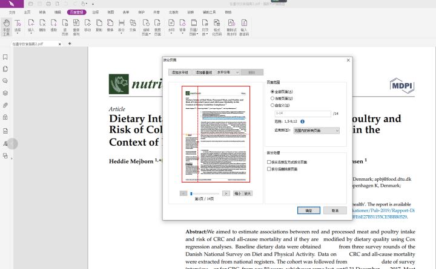Open the Attachments paperclip panel
This screenshot has width=436, height=269.
[x=5, y=105]
